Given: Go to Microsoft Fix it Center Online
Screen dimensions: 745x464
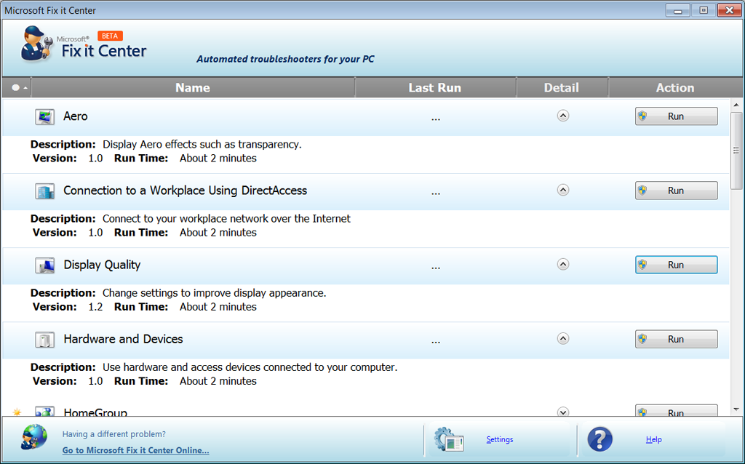Looking at the screenshot, I should point(136,450).
